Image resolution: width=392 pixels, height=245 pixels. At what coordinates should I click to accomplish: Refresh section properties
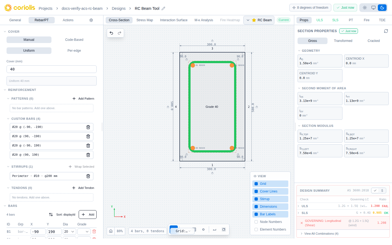386,31
